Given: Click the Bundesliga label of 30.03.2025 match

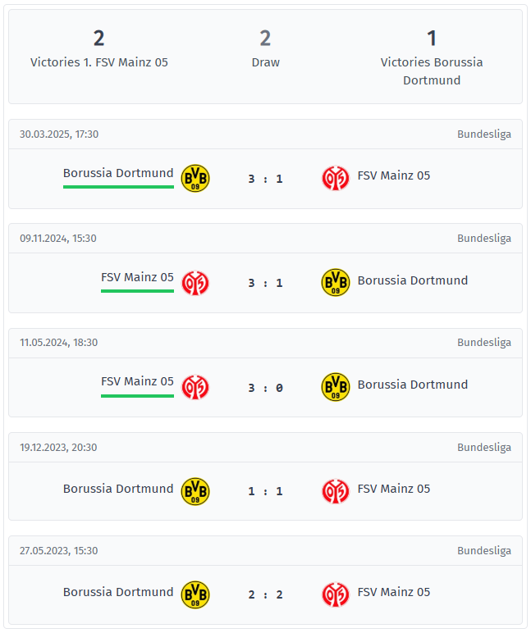Looking at the screenshot, I should (x=484, y=134).
